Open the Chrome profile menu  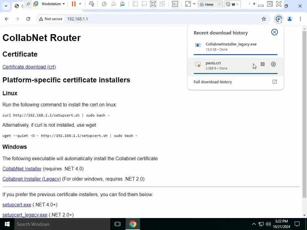click(290, 19)
